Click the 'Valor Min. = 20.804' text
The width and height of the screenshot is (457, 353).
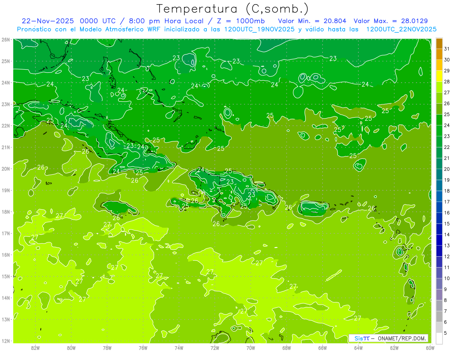click(x=312, y=21)
